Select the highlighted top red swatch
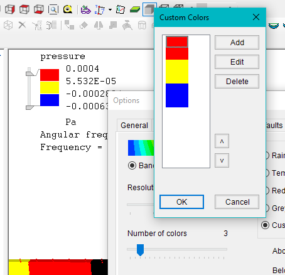The image size is (285, 275). click(177, 41)
